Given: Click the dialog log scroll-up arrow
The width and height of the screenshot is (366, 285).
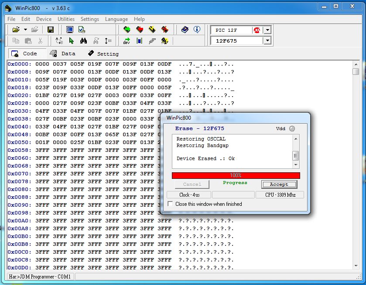Looking at the screenshot, I should click(296, 139).
